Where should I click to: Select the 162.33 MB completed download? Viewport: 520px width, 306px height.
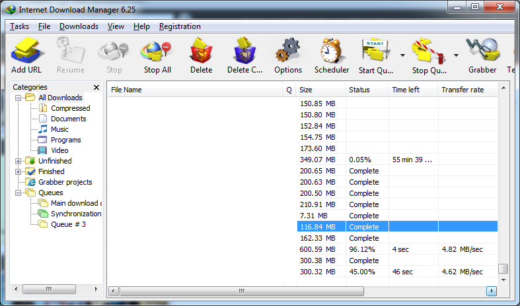(303, 238)
